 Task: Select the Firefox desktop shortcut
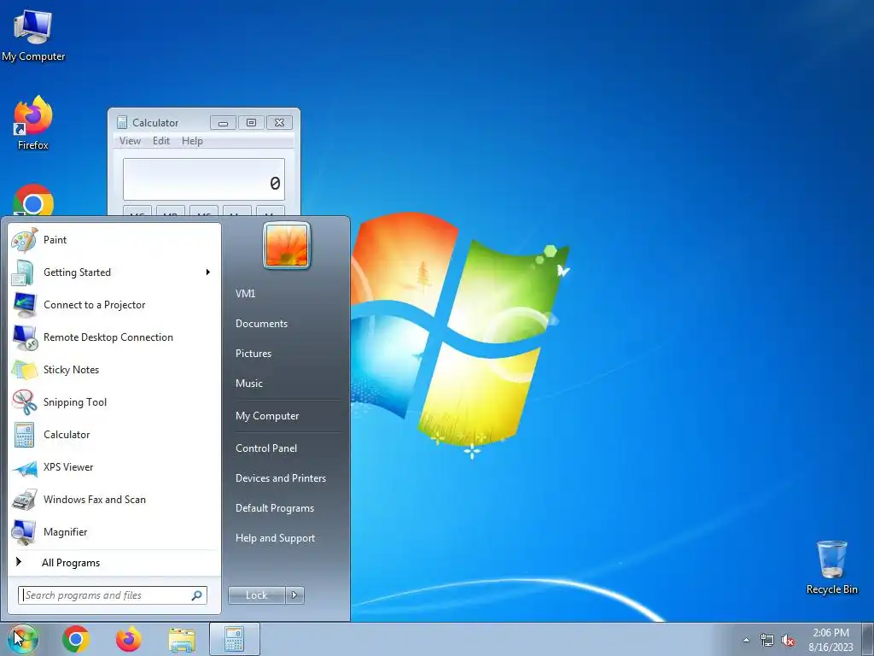[33, 123]
